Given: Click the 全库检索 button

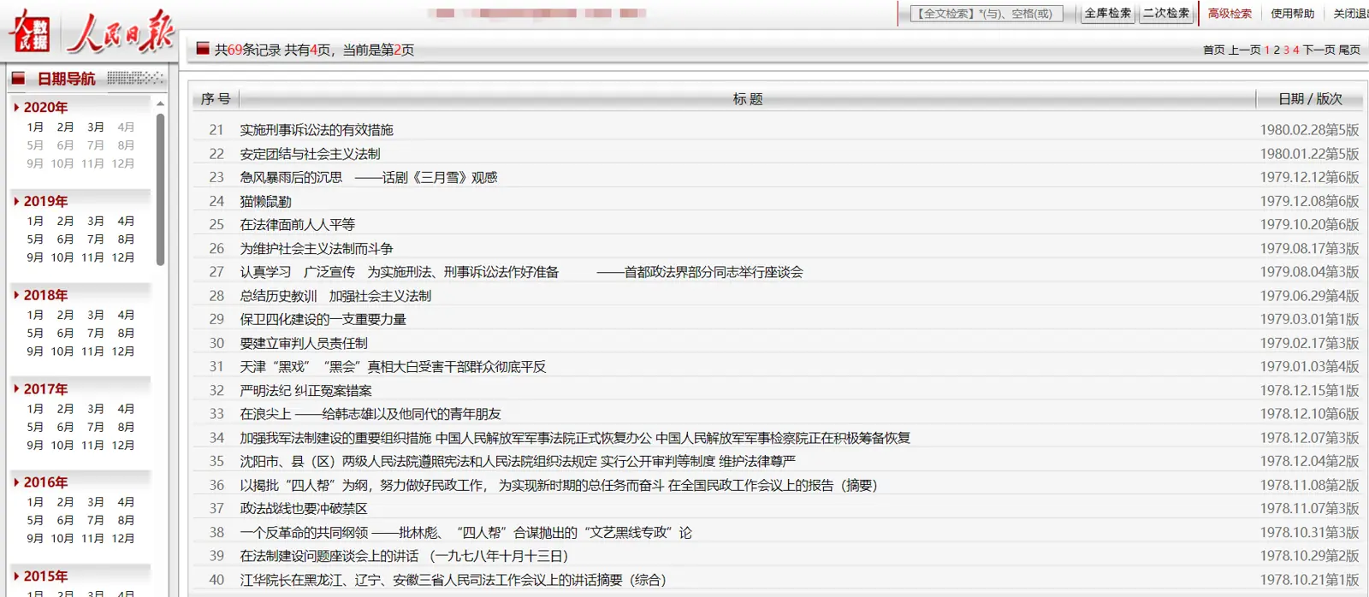Looking at the screenshot, I should 1108,14.
